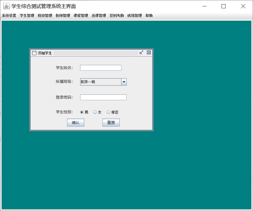
Task: Minimize the 添加学生 internal dialog
Action: (141, 52)
